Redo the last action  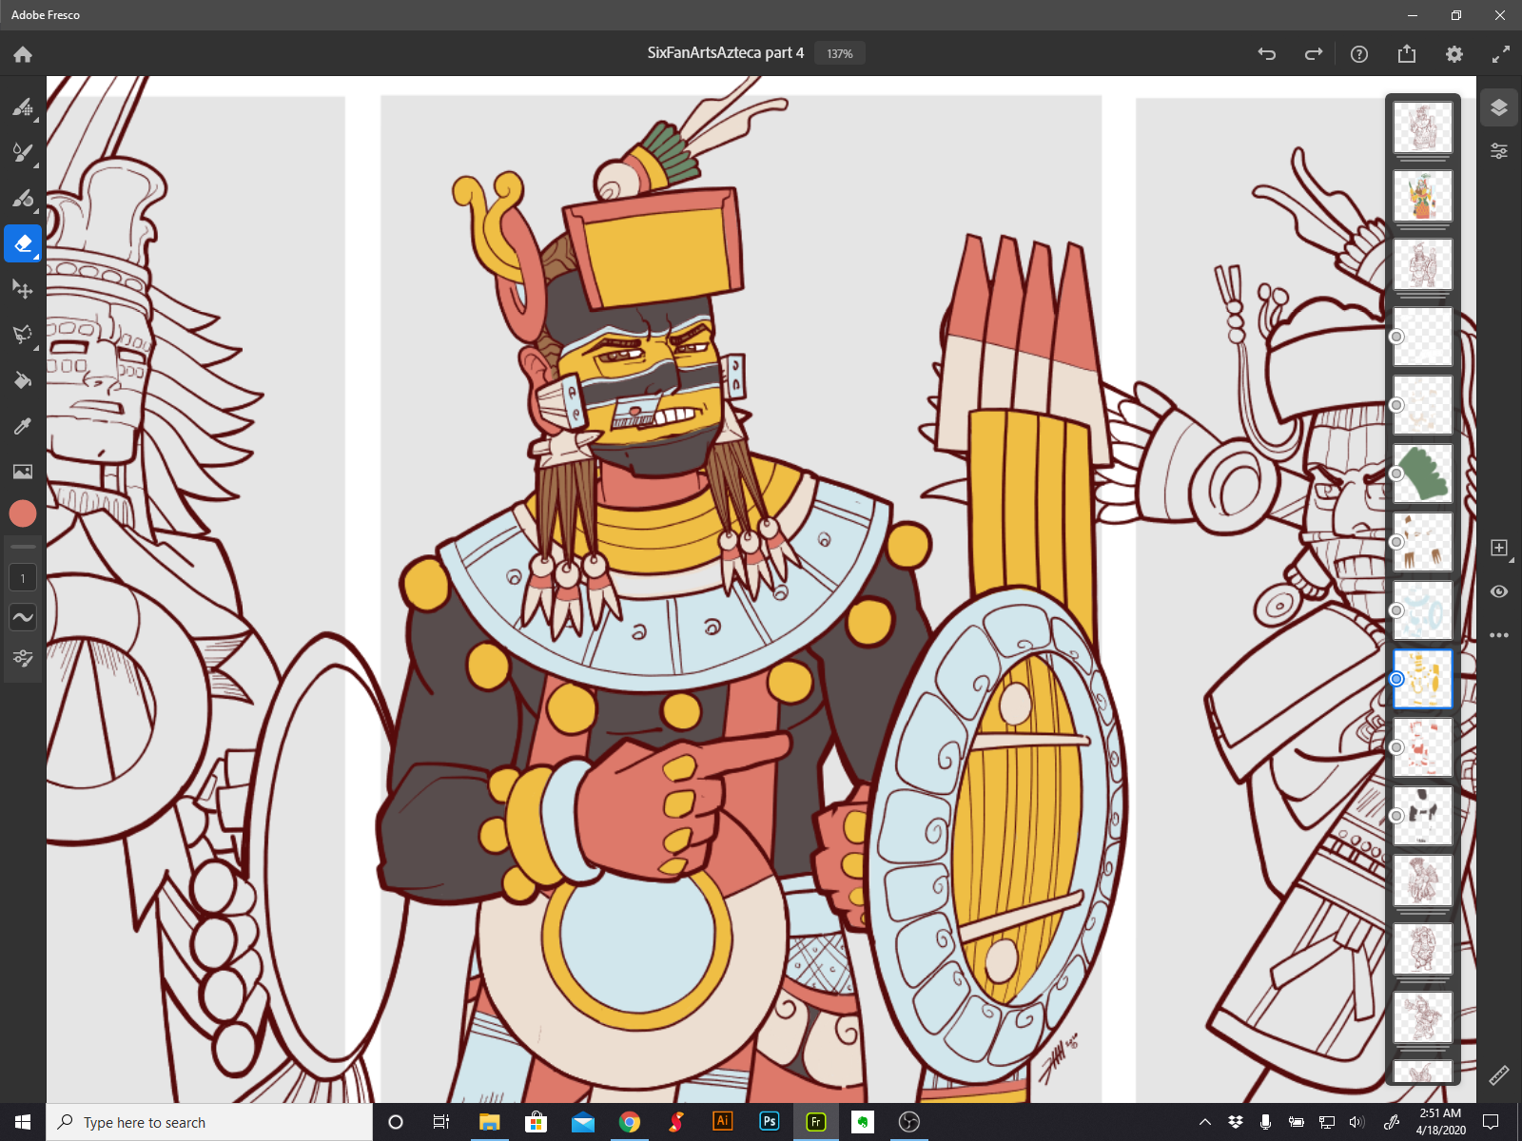tap(1313, 54)
